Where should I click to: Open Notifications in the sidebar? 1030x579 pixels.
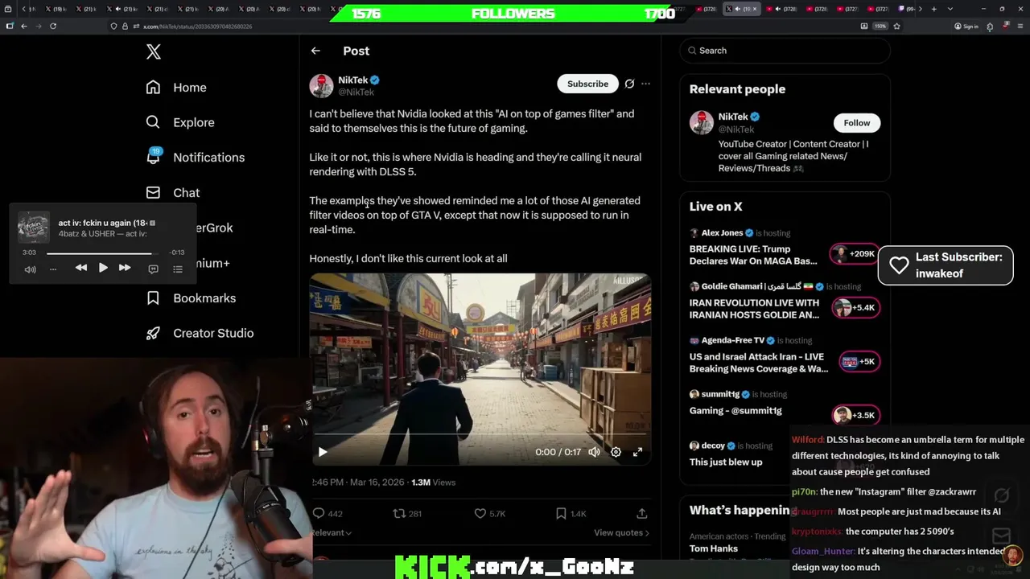pyautogui.click(x=196, y=157)
